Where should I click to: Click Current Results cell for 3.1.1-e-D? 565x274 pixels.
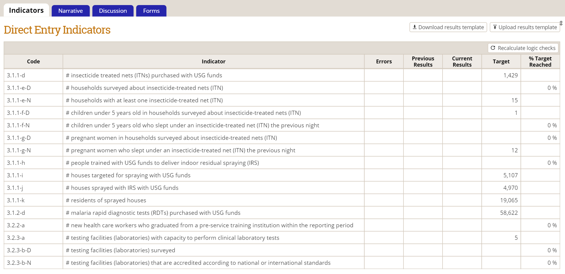(x=462, y=88)
